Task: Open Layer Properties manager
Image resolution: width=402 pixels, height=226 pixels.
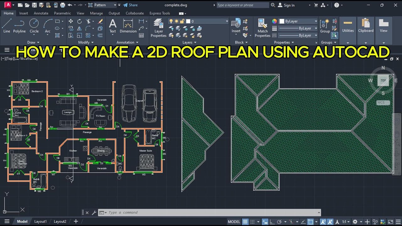Action: pos(159,28)
